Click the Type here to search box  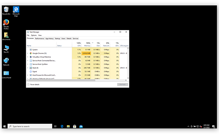click(x=30, y=126)
